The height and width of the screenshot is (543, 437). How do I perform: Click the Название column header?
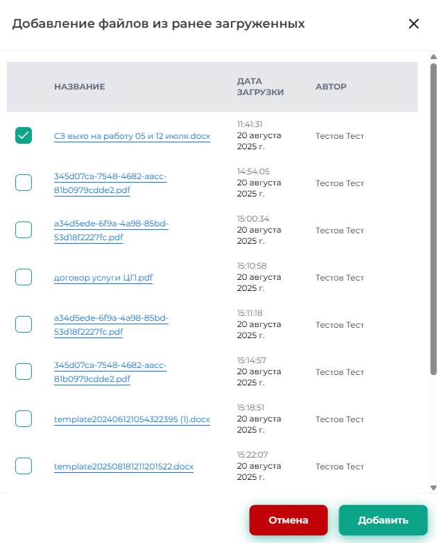[x=79, y=87]
